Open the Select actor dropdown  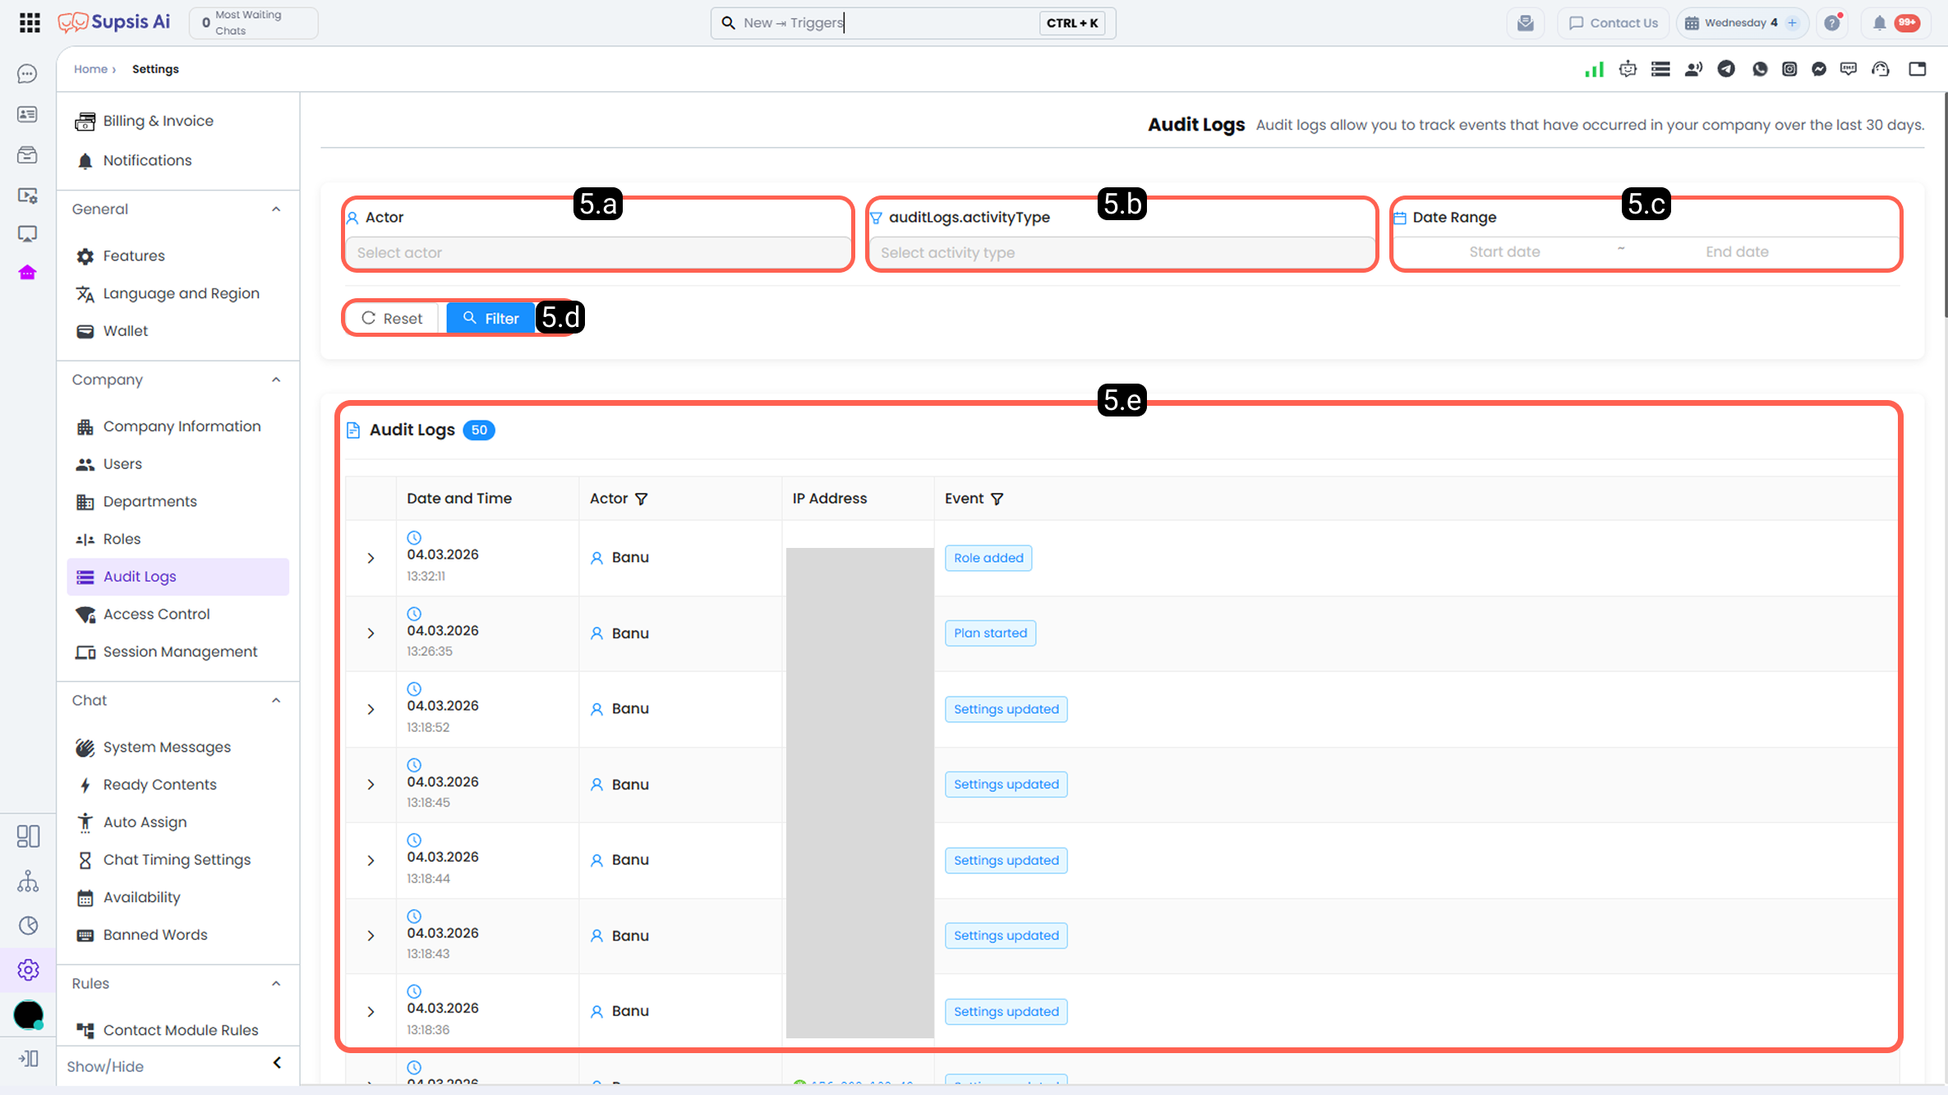point(598,253)
